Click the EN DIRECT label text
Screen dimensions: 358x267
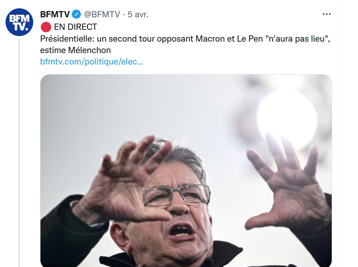(x=75, y=27)
